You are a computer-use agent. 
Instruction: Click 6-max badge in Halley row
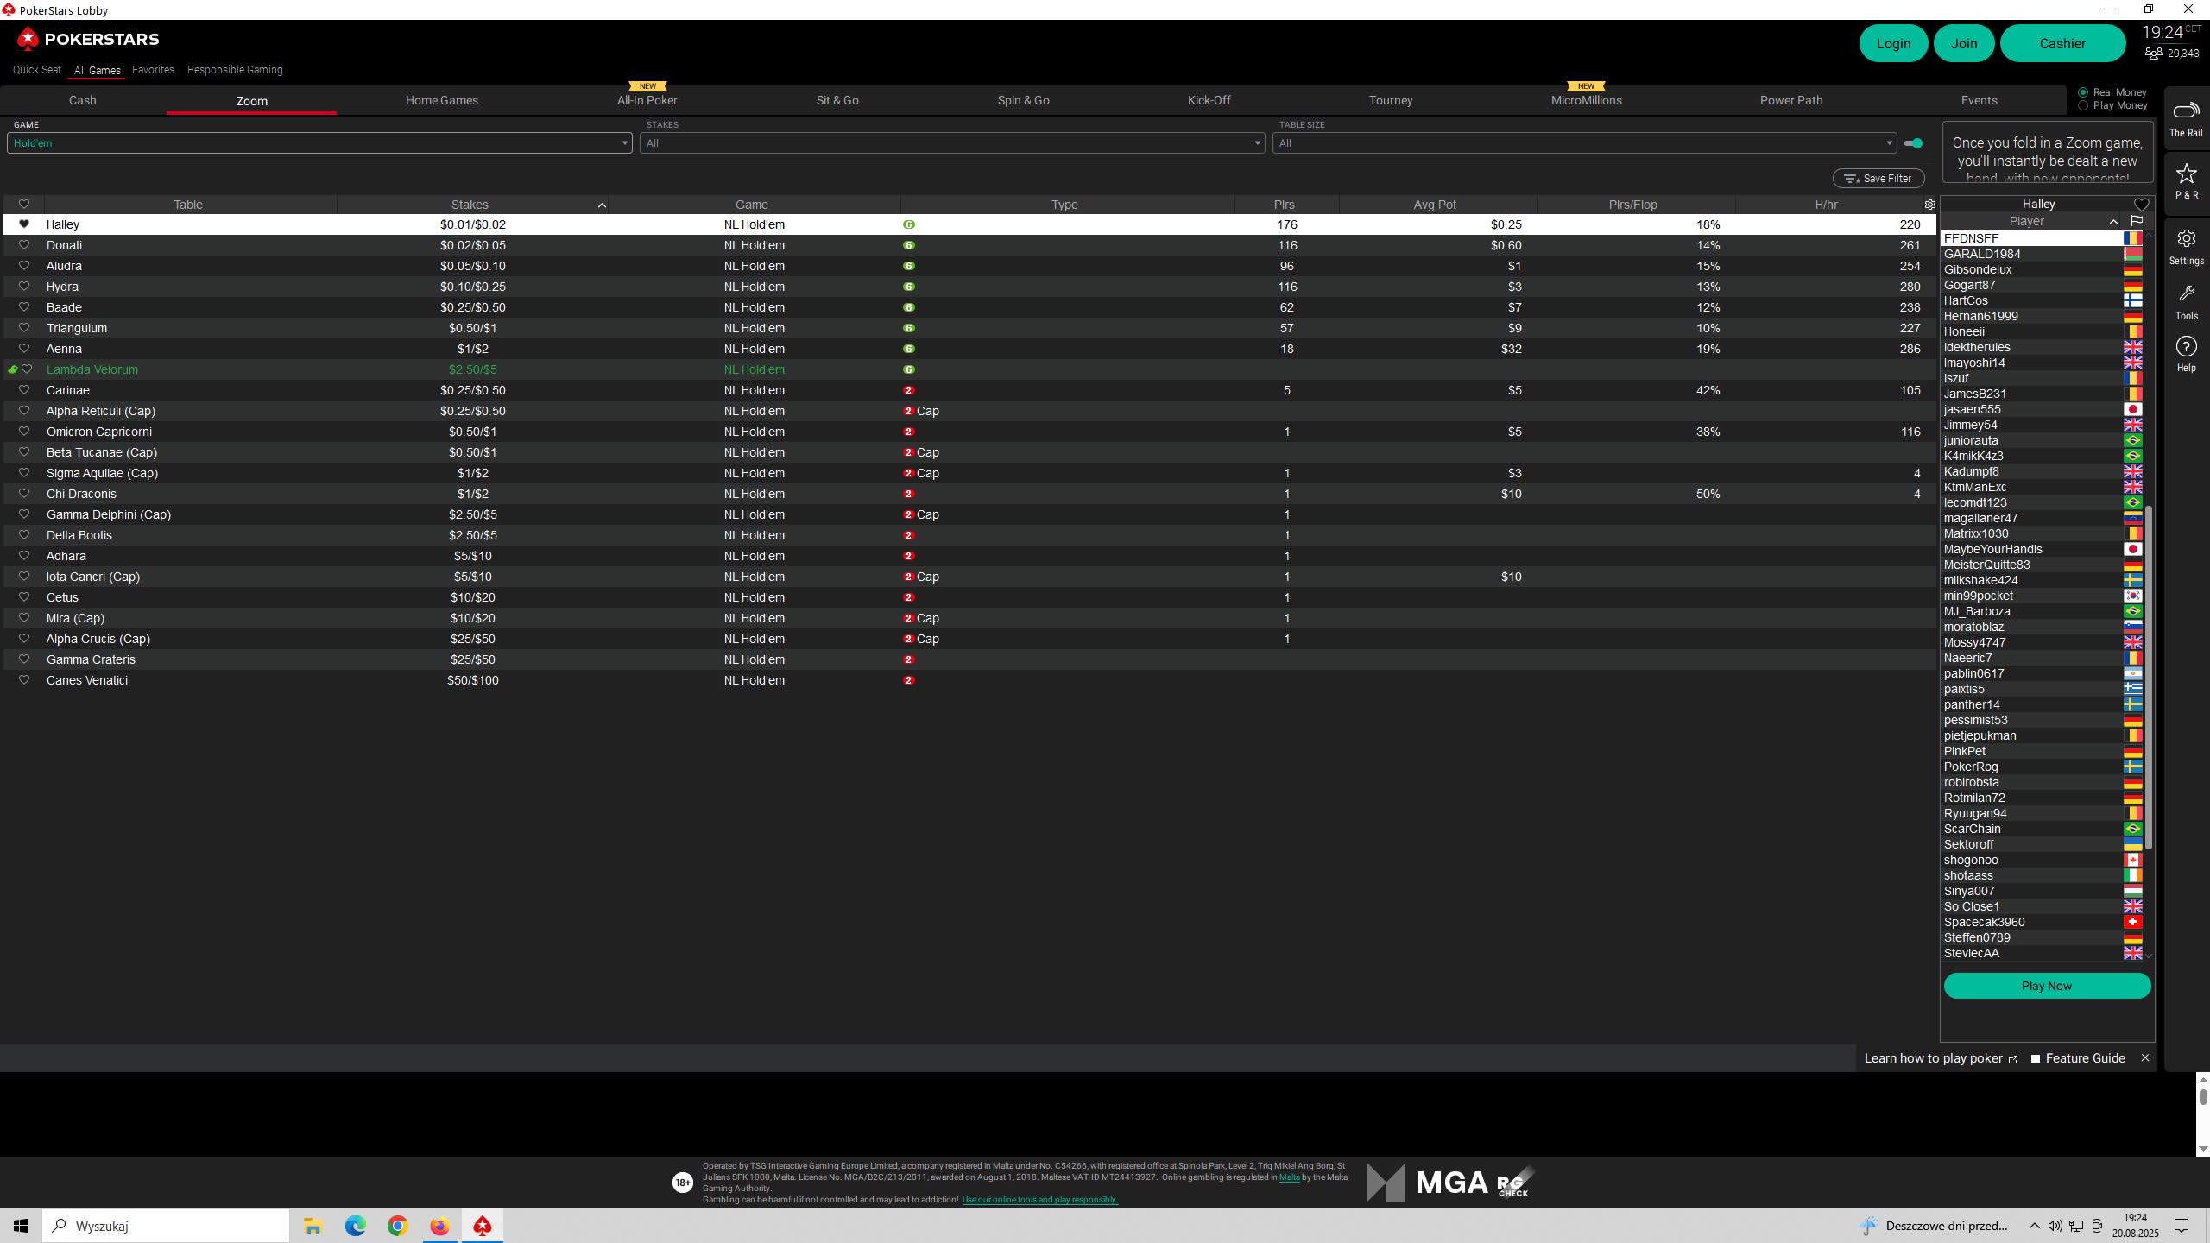point(908,224)
